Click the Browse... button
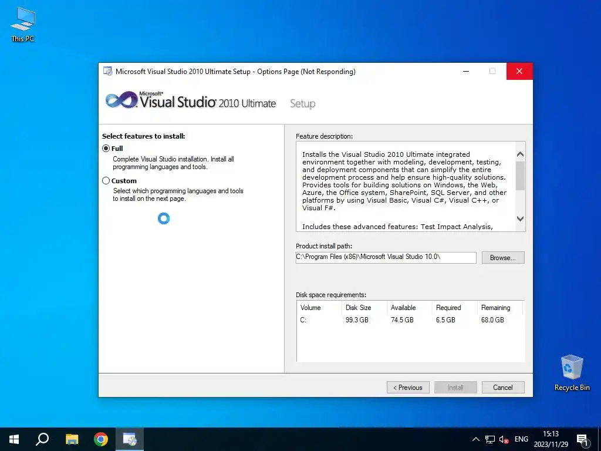The height and width of the screenshot is (451, 601). (502, 258)
